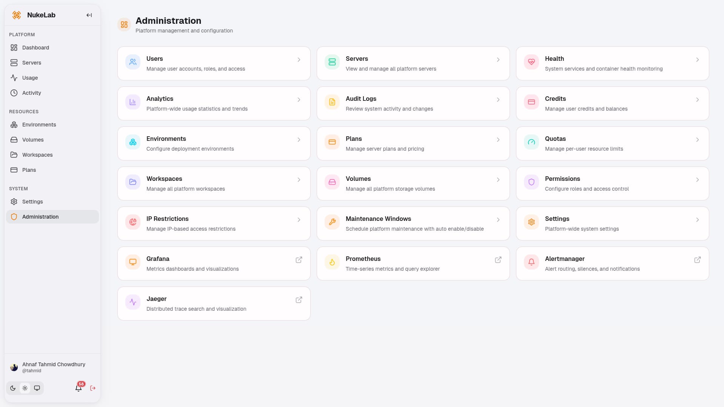This screenshot has height=407, width=724.
Task: Click the chevron on the Health card
Action: click(x=698, y=60)
